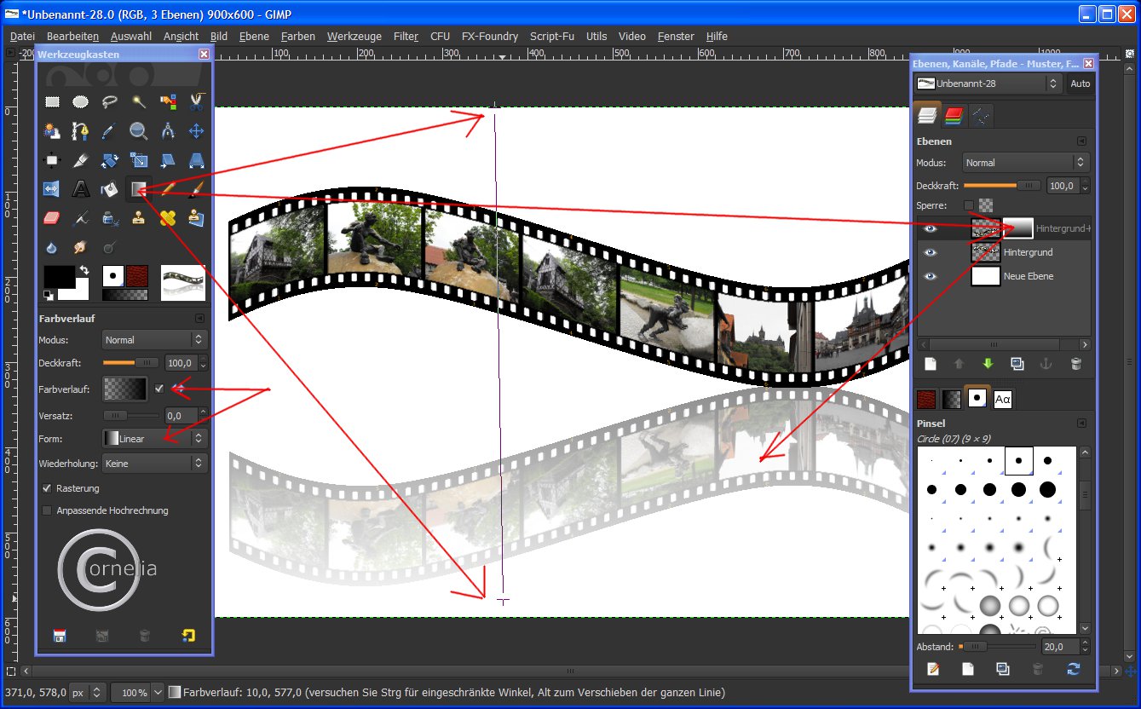
Task: Select the Ellipse Select tool
Action: click(81, 102)
